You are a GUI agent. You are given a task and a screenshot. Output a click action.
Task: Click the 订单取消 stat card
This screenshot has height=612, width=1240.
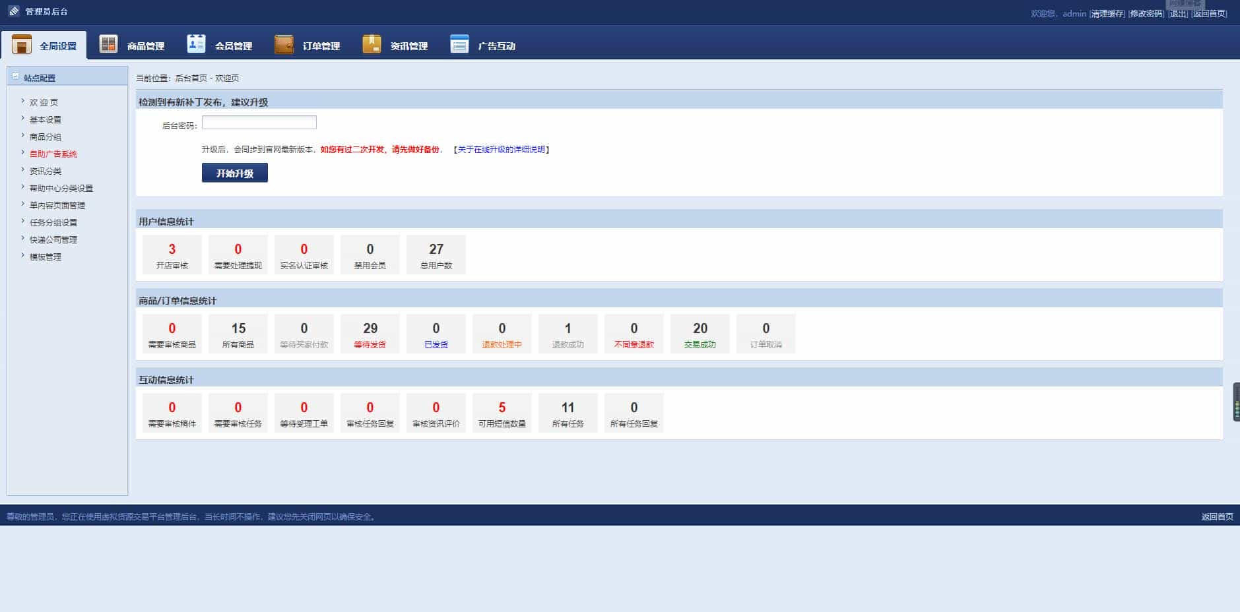click(x=766, y=334)
